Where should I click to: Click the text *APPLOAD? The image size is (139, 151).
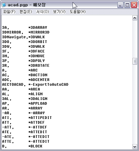[38, 104]
